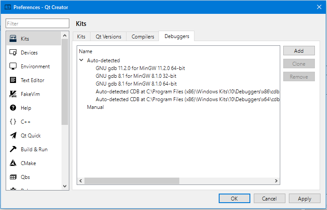
Task: Click the Add debugger button
Action: click(299, 51)
